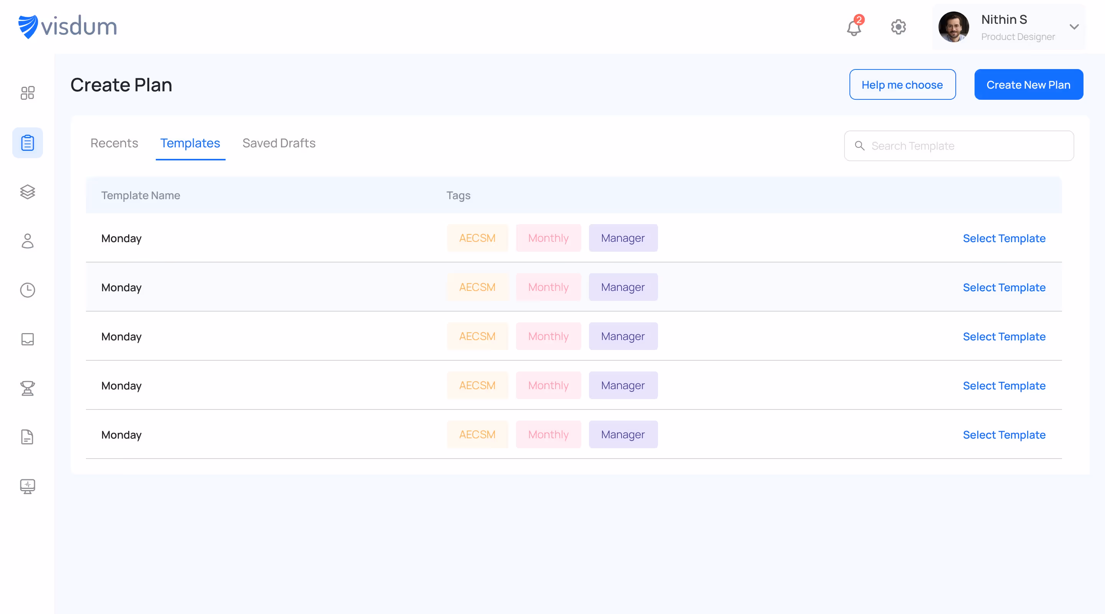Image resolution: width=1105 pixels, height=614 pixels.
Task: Click the clock history icon in sidebar
Action: coord(28,290)
